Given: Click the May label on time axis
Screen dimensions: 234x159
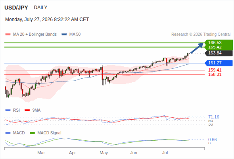Looking at the screenshot, I should click(x=104, y=153).
